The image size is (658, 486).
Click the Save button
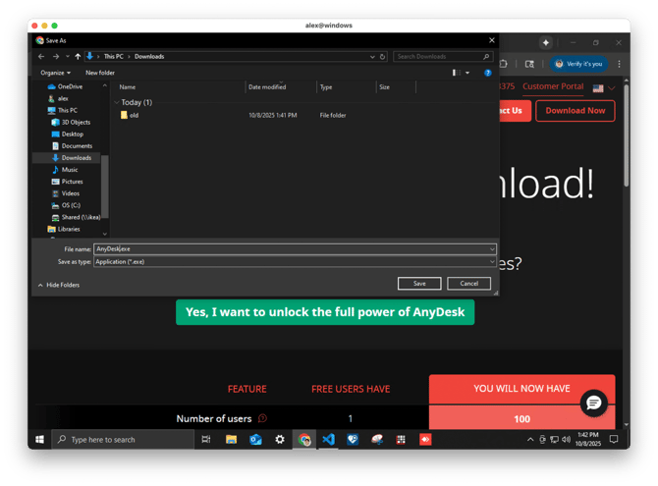tap(419, 284)
